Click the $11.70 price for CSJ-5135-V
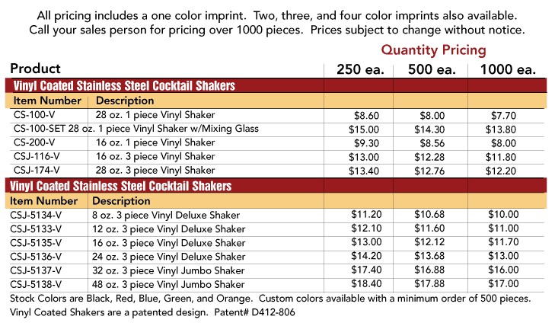The image size is (555, 326). 503,242
